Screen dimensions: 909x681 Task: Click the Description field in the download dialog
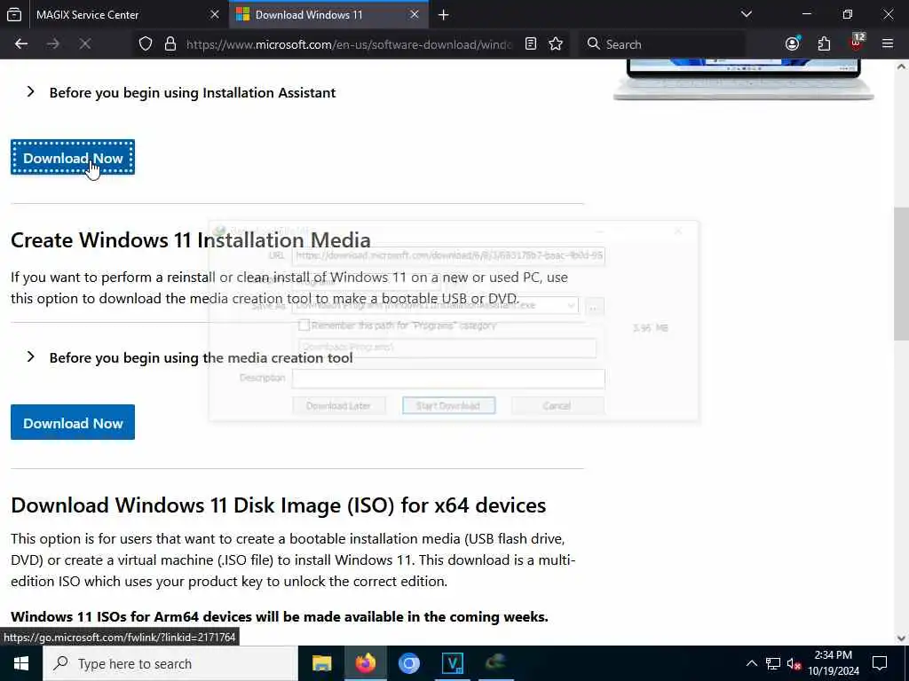448,378
